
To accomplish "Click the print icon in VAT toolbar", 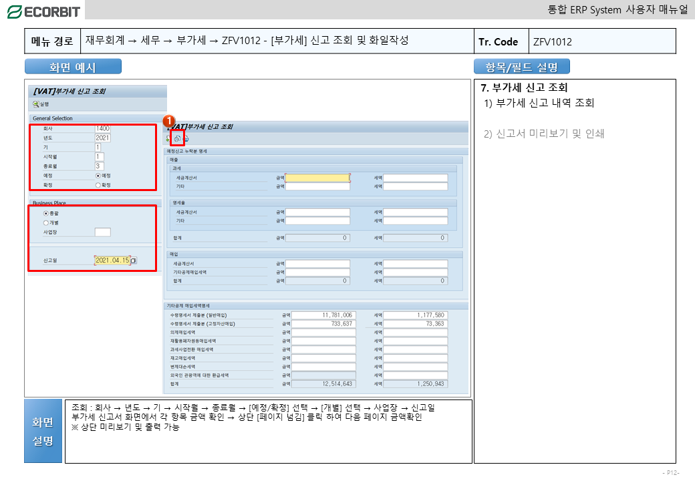I will click(186, 138).
